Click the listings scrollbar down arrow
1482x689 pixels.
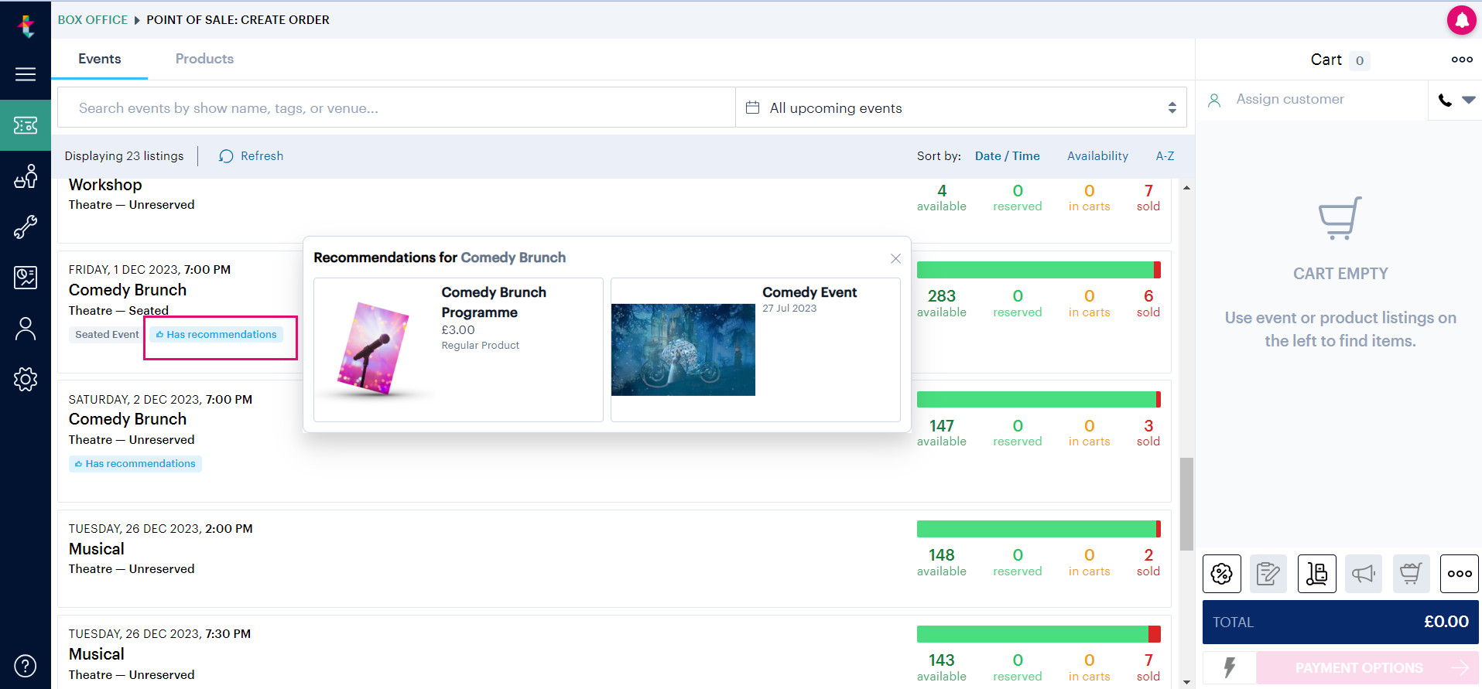coord(1186,682)
